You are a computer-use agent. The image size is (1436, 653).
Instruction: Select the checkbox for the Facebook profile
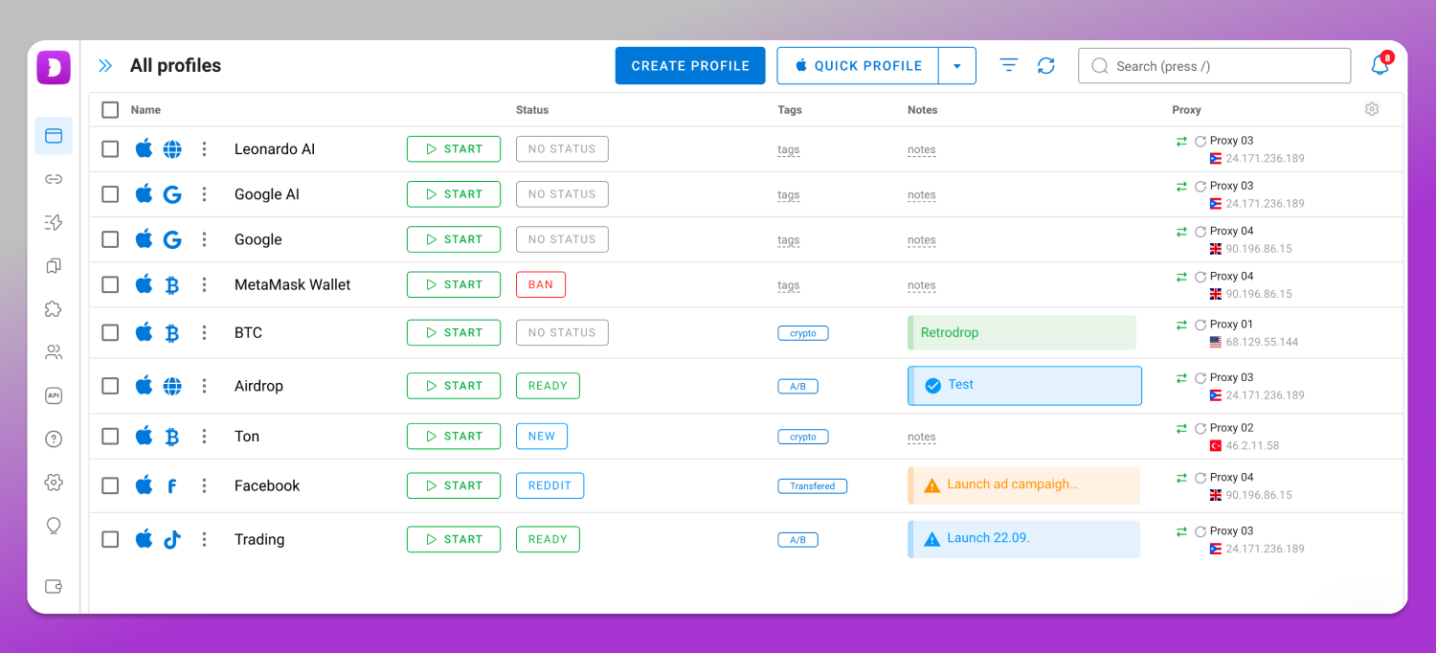pyautogui.click(x=110, y=485)
